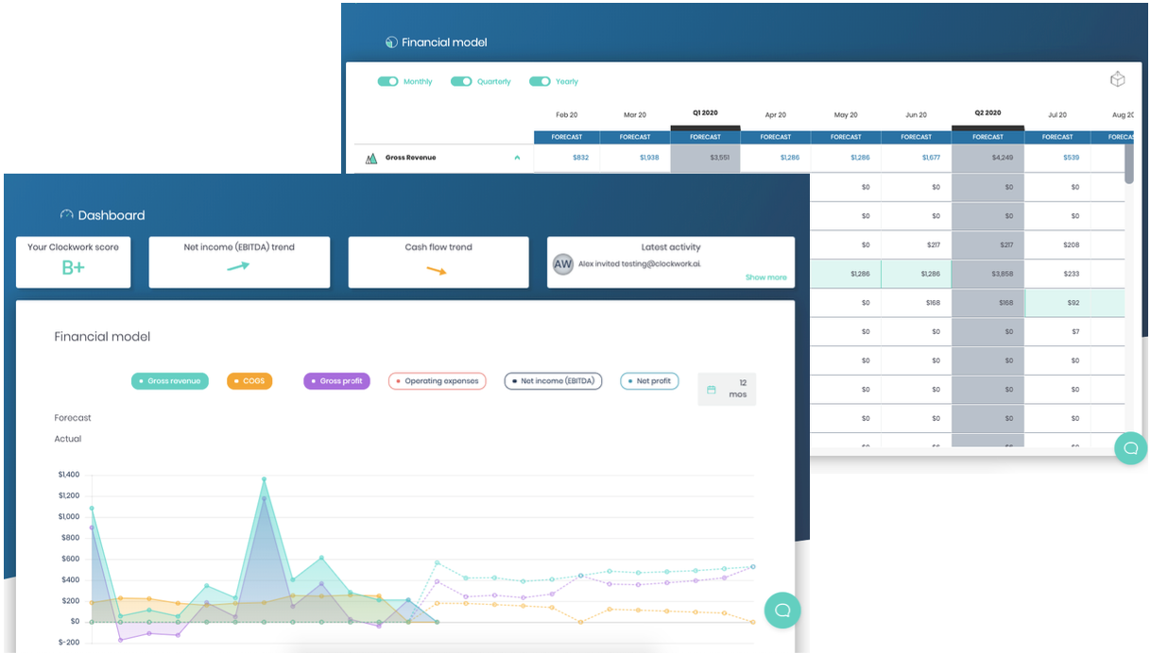The height and width of the screenshot is (653, 1151).
Task: Click the chat icon on the table view
Action: tap(1130, 448)
